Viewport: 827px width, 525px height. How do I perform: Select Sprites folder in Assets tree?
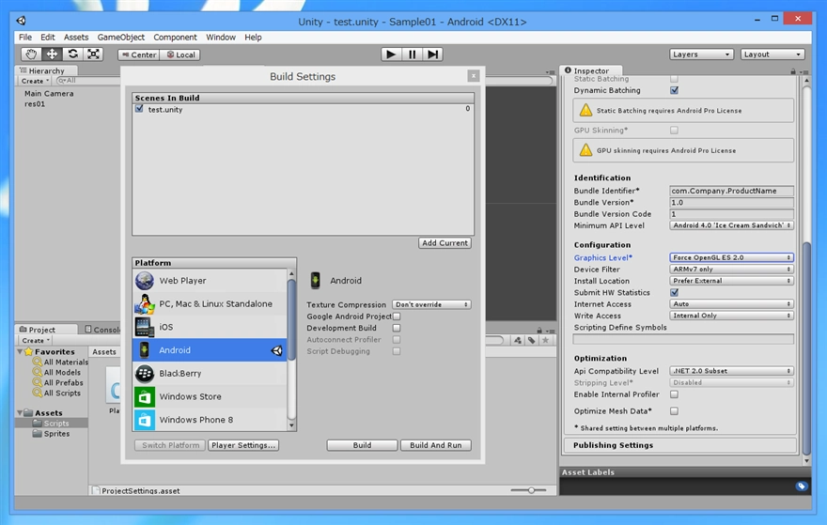tap(51, 433)
